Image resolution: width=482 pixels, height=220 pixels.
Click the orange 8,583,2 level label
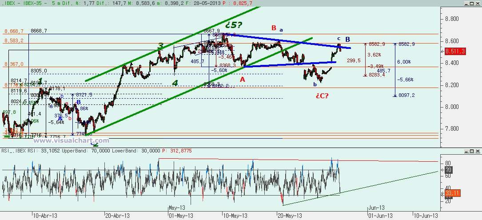coord(14,40)
